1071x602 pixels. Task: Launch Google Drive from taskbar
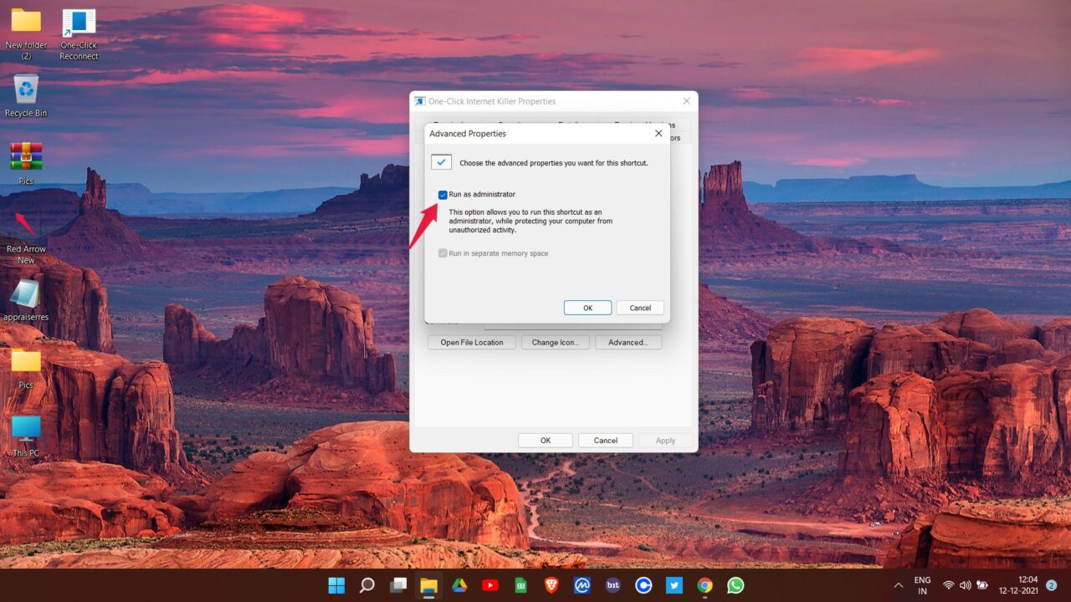click(x=459, y=585)
